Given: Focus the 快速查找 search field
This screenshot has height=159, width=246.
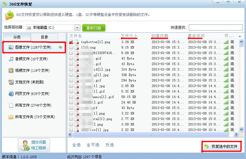Looking at the screenshot, I should [x=216, y=28].
